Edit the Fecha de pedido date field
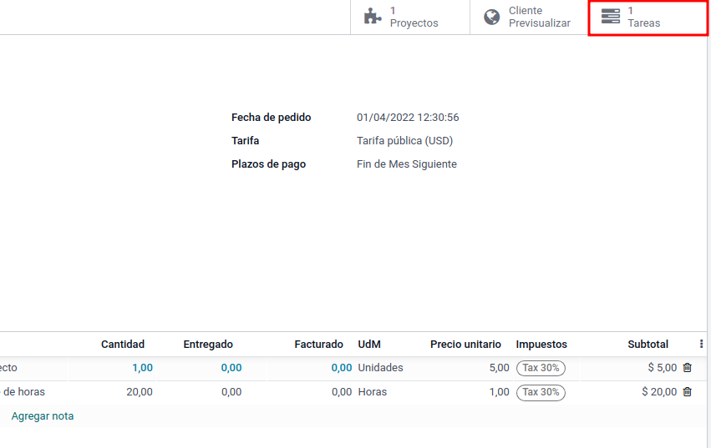This screenshot has height=448, width=711. (x=408, y=118)
